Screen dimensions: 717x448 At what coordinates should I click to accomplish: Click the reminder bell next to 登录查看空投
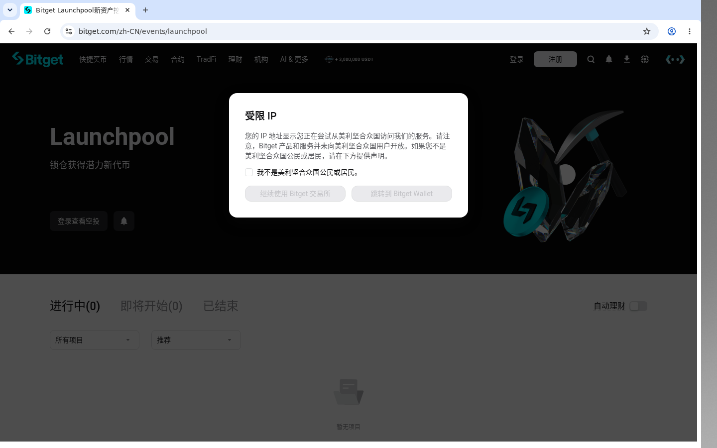pyautogui.click(x=124, y=221)
